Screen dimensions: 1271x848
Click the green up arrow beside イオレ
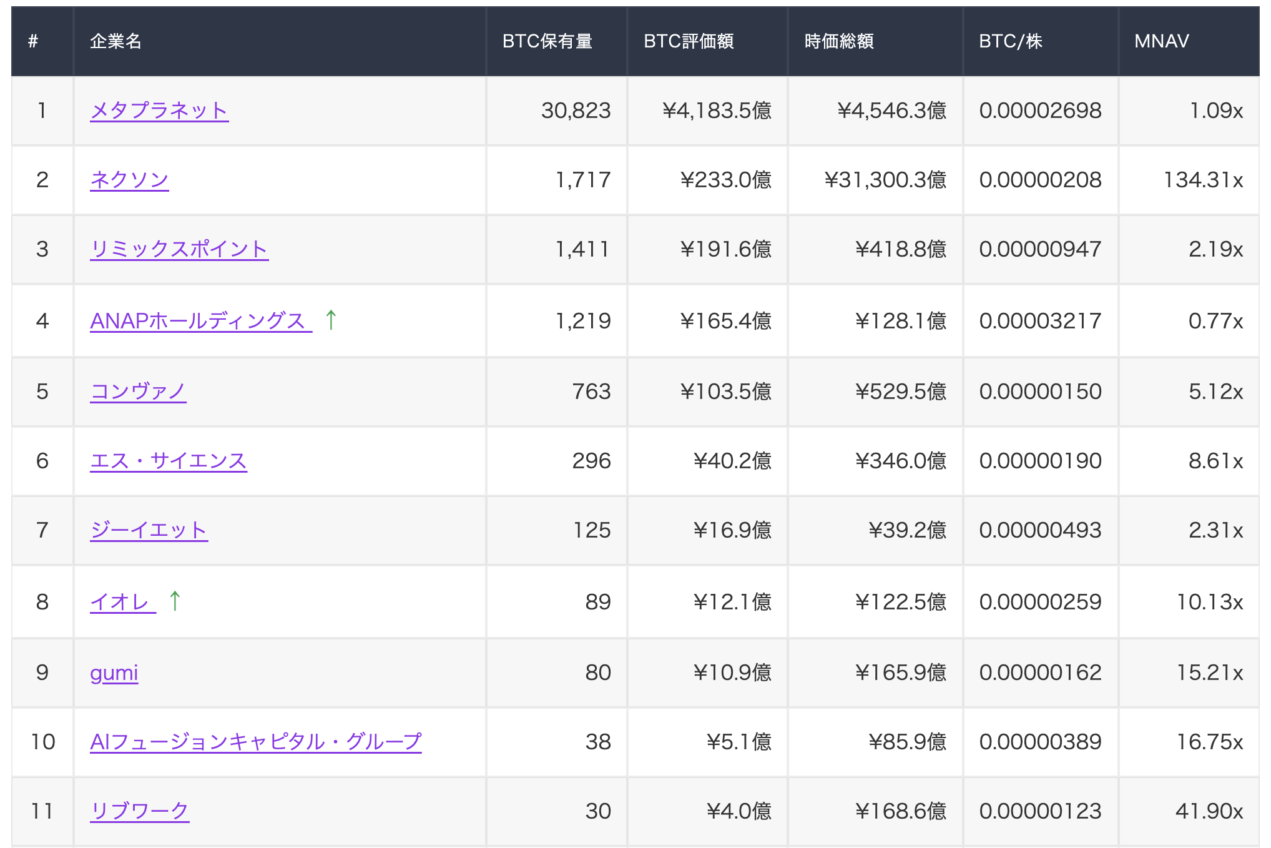(x=175, y=601)
